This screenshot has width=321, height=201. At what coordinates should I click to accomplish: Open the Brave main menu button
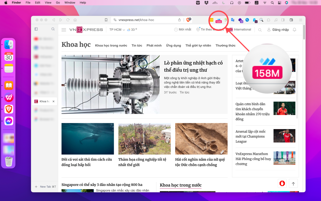(x=300, y=20)
